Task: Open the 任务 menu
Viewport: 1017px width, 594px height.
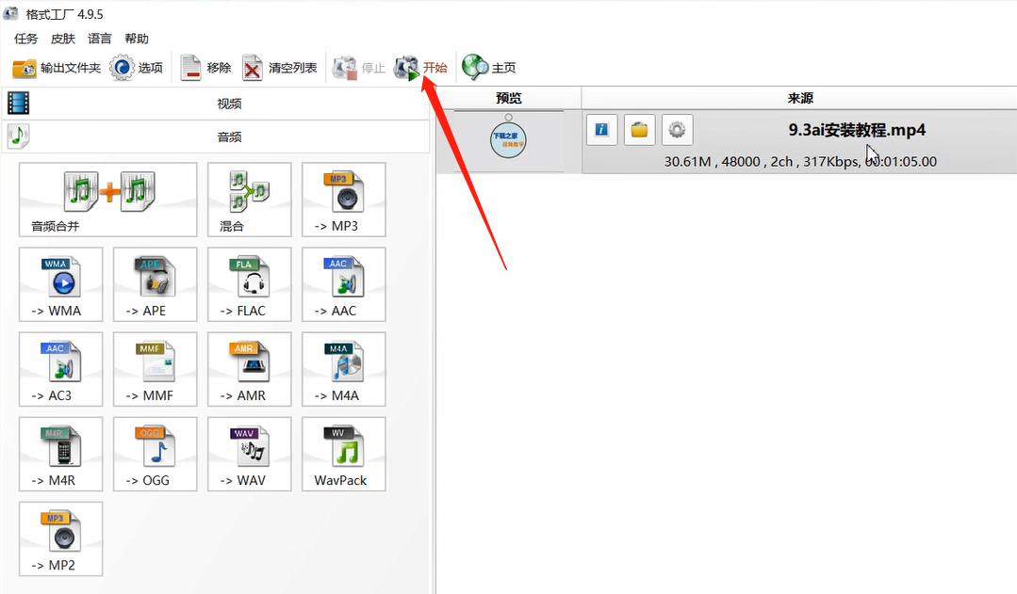Action: click(x=25, y=39)
